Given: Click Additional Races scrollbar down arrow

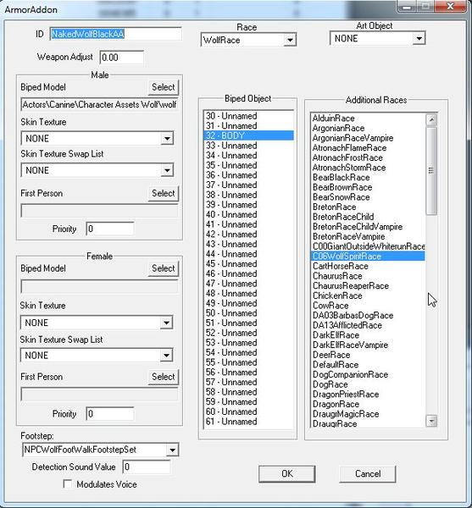Looking at the screenshot, I should click(x=431, y=421).
